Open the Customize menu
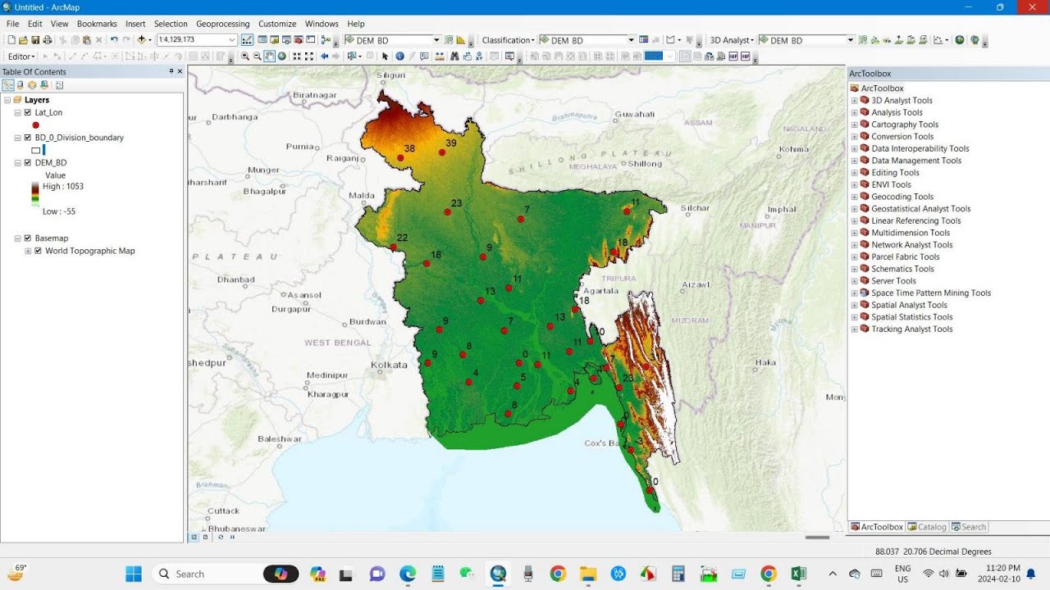The width and height of the screenshot is (1050, 590). [x=277, y=24]
